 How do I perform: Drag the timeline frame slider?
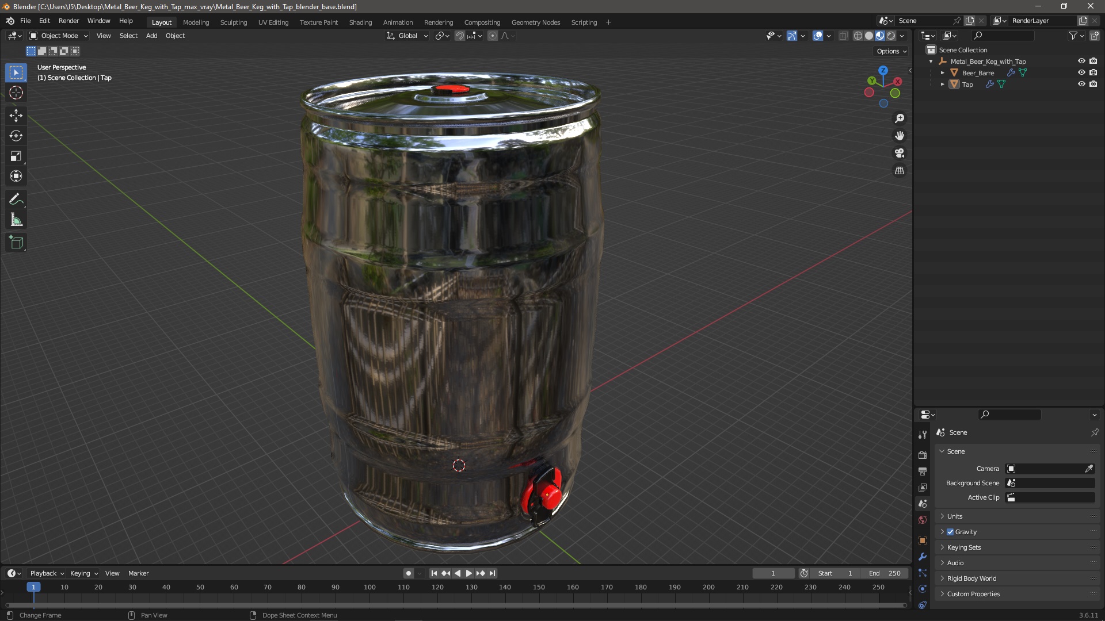[33, 587]
